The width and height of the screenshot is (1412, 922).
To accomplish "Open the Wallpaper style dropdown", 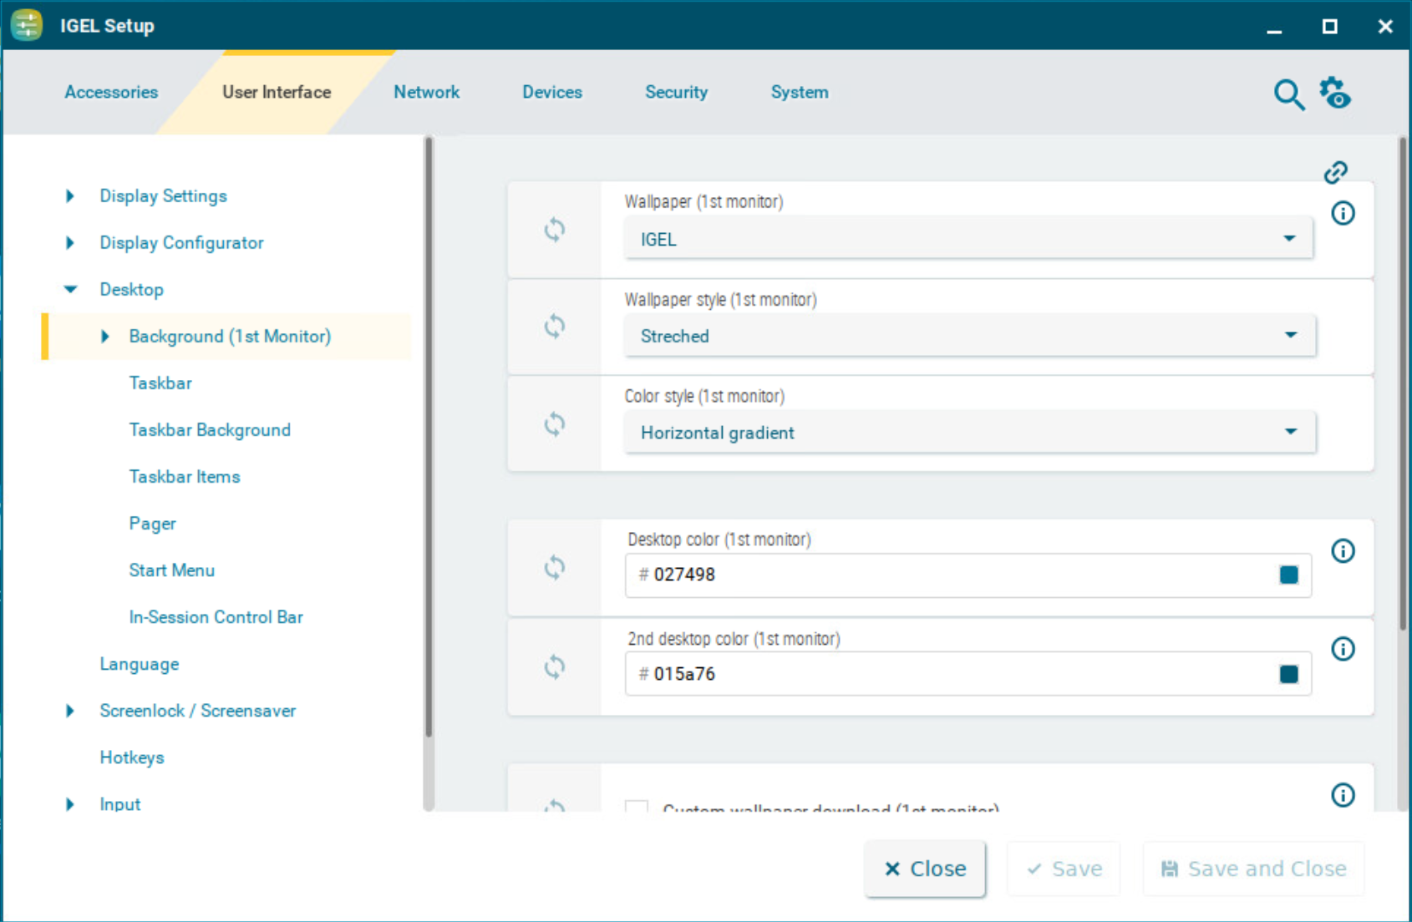I will [969, 336].
